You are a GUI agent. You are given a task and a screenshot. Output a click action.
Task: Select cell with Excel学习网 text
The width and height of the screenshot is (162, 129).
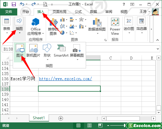point(24,79)
